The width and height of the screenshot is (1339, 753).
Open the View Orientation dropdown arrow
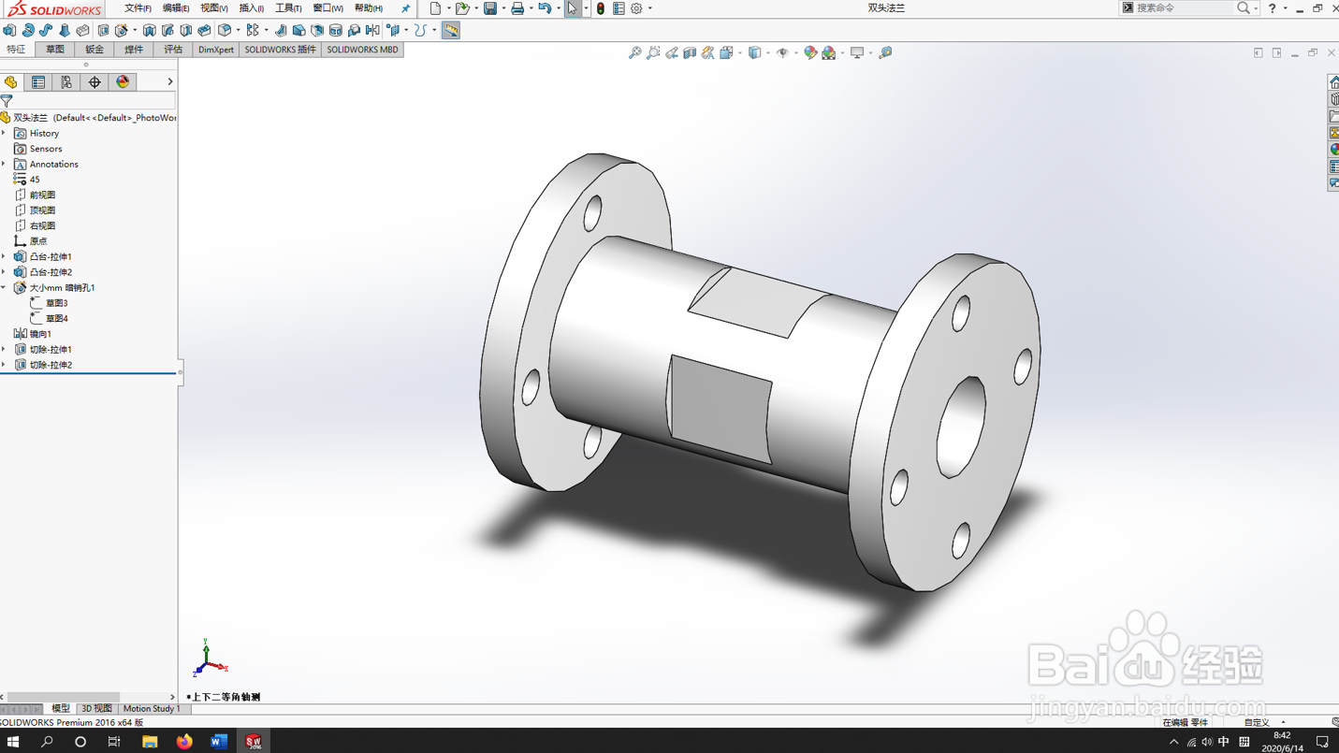tap(740, 52)
